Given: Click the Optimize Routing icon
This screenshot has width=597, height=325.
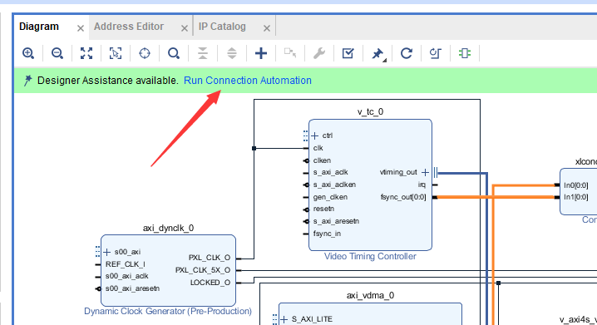Looking at the screenshot, I should point(435,53).
